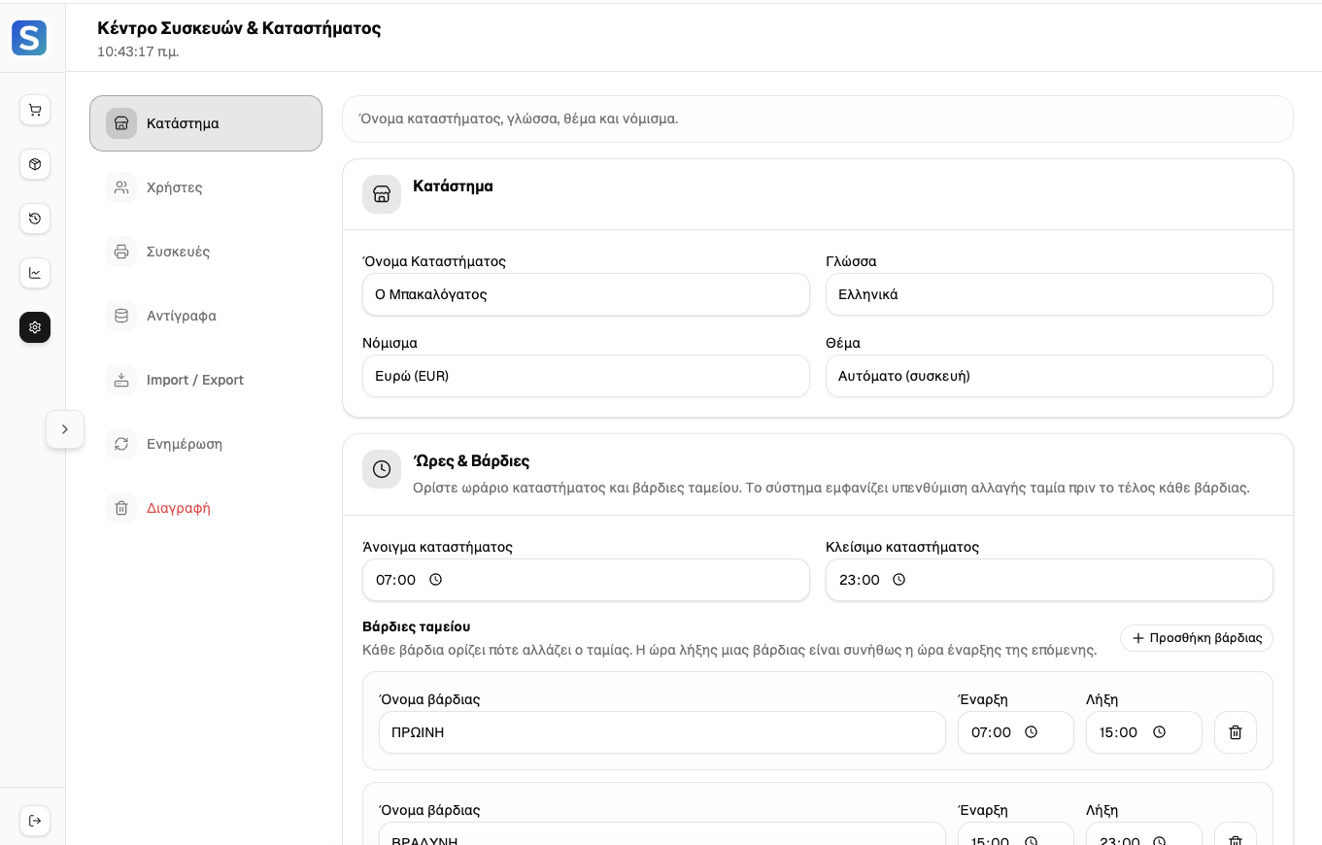Screen dimensions: 1322x845
Task: Open the Θέμα dropdown showing Αυτόματο
Action: (x=1049, y=376)
